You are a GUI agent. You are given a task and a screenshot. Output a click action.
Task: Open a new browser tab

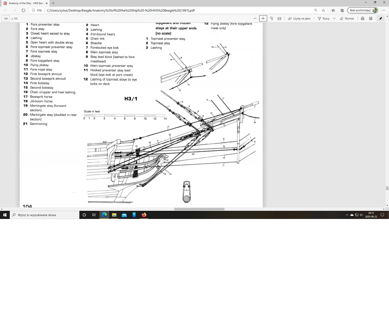coord(53,3)
